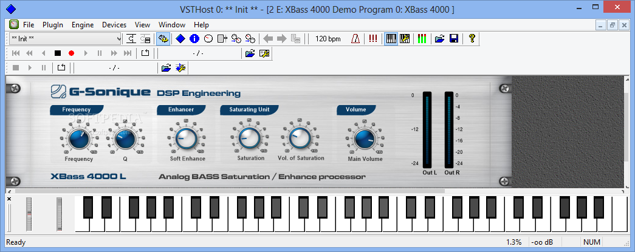Open the Engine menu
The height and width of the screenshot is (252, 635).
pos(83,25)
